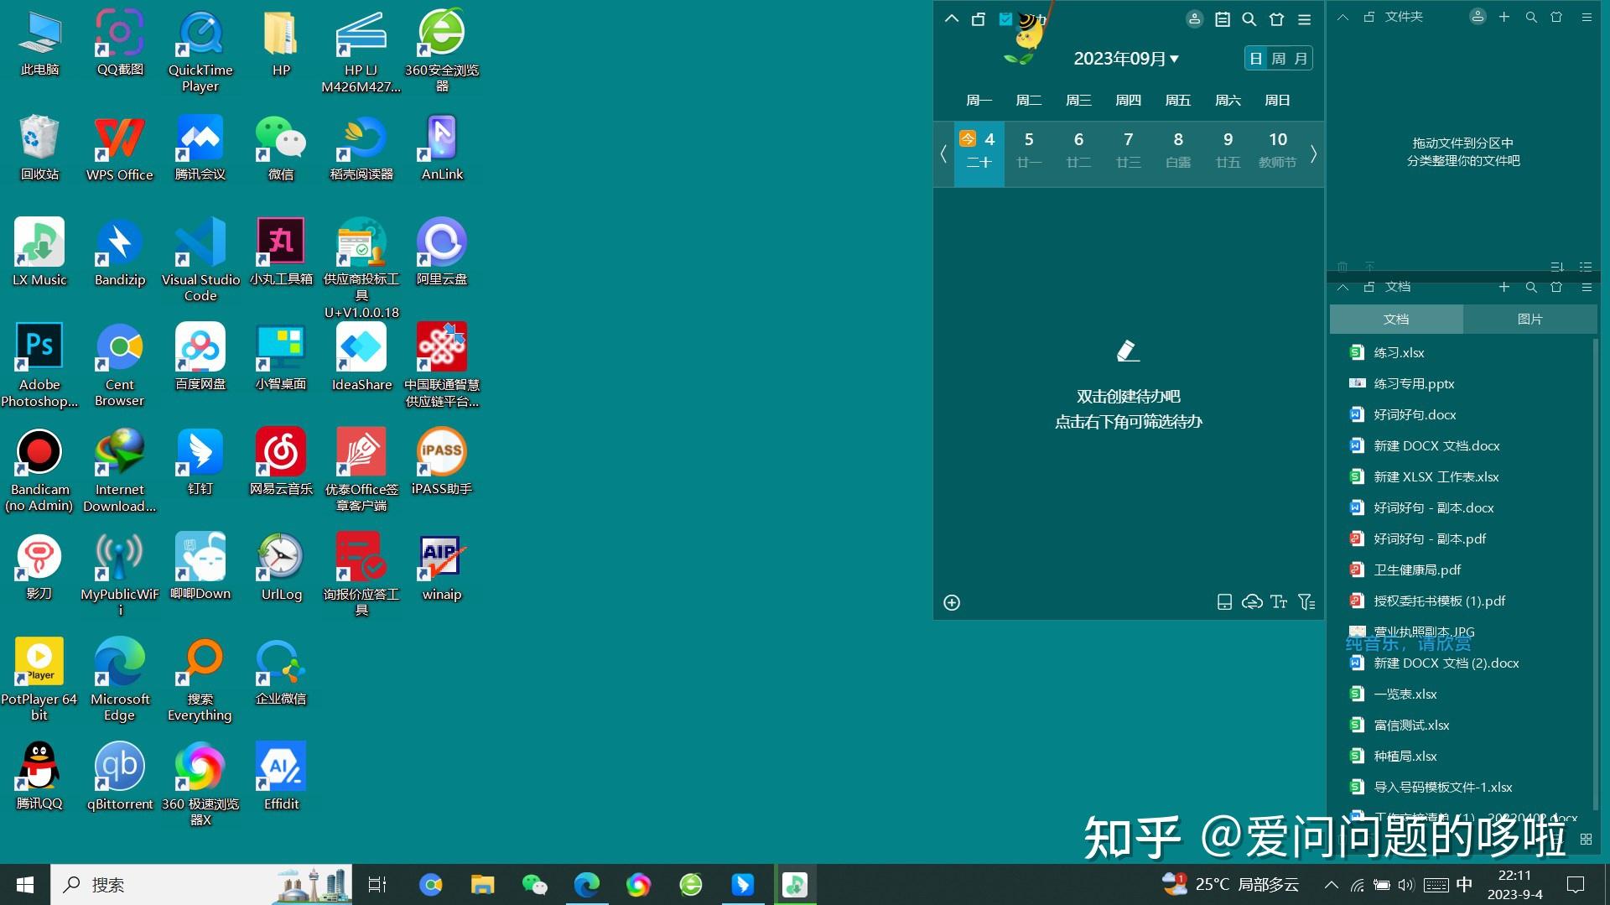Click the account avatar in folder panel

click(x=1478, y=17)
